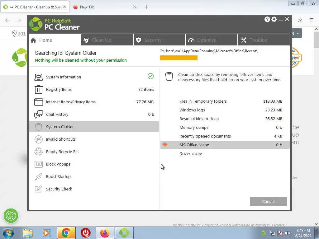Switch to the Home tab
The width and height of the screenshot is (319, 239).
(x=55, y=40)
